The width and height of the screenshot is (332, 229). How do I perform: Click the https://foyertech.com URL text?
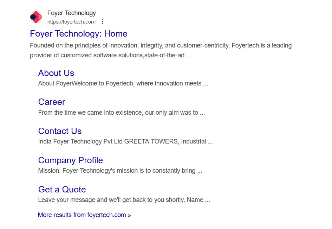(71, 22)
